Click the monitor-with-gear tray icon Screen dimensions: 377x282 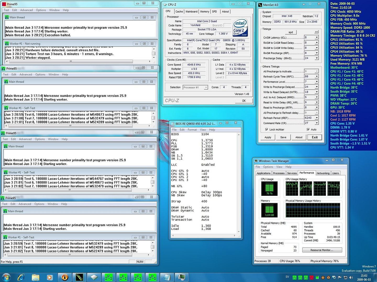click(x=334, y=278)
